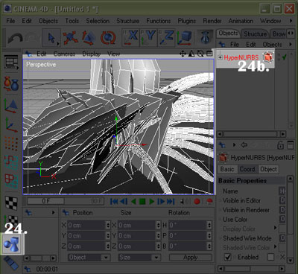Image resolution: width=298 pixels, height=274 pixels.
Task: Select the Object axis tool
Action: pyautogui.click(x=11, y=125)
